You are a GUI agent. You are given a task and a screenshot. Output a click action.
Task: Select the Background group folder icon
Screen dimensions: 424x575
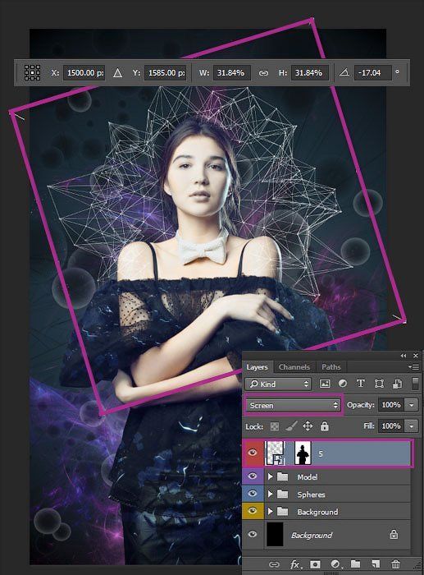tap(282, 511)
